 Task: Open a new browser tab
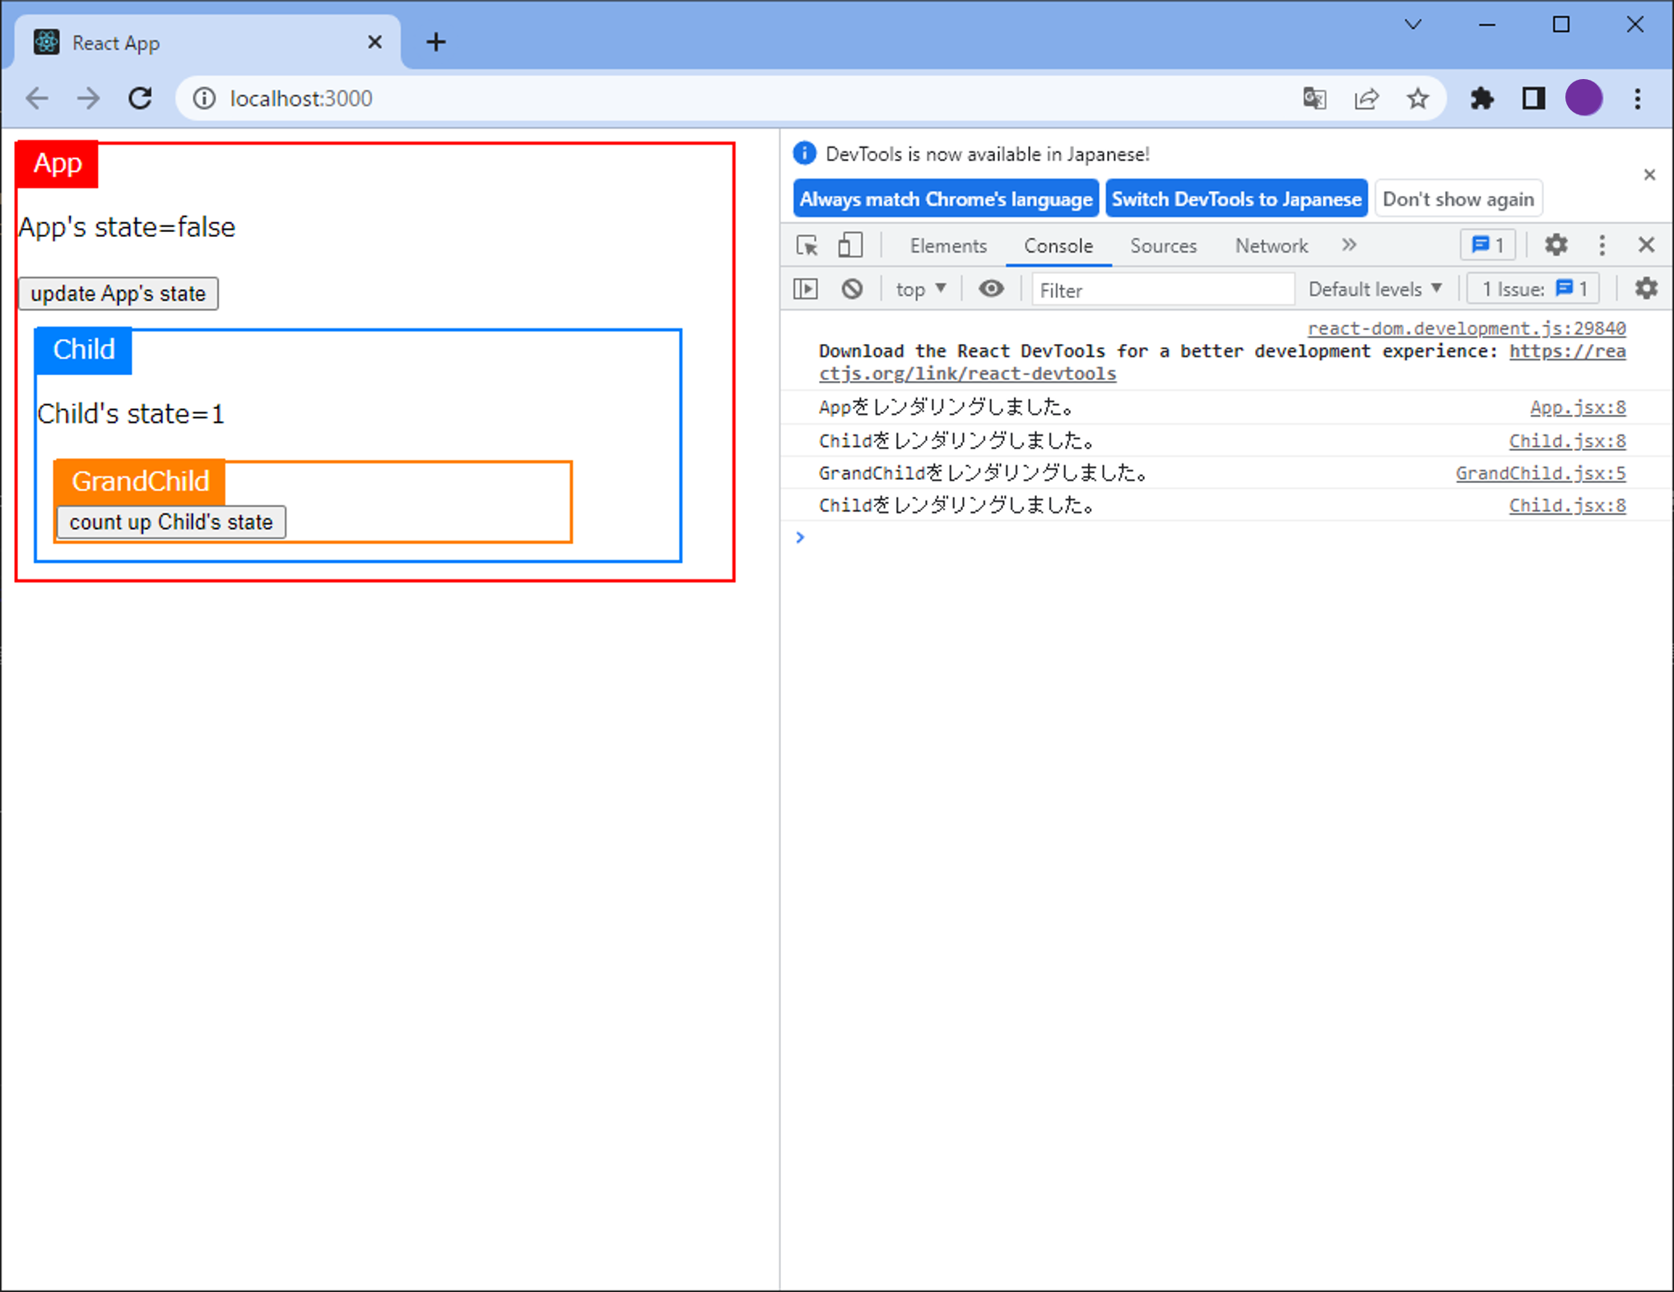[436, 42]
